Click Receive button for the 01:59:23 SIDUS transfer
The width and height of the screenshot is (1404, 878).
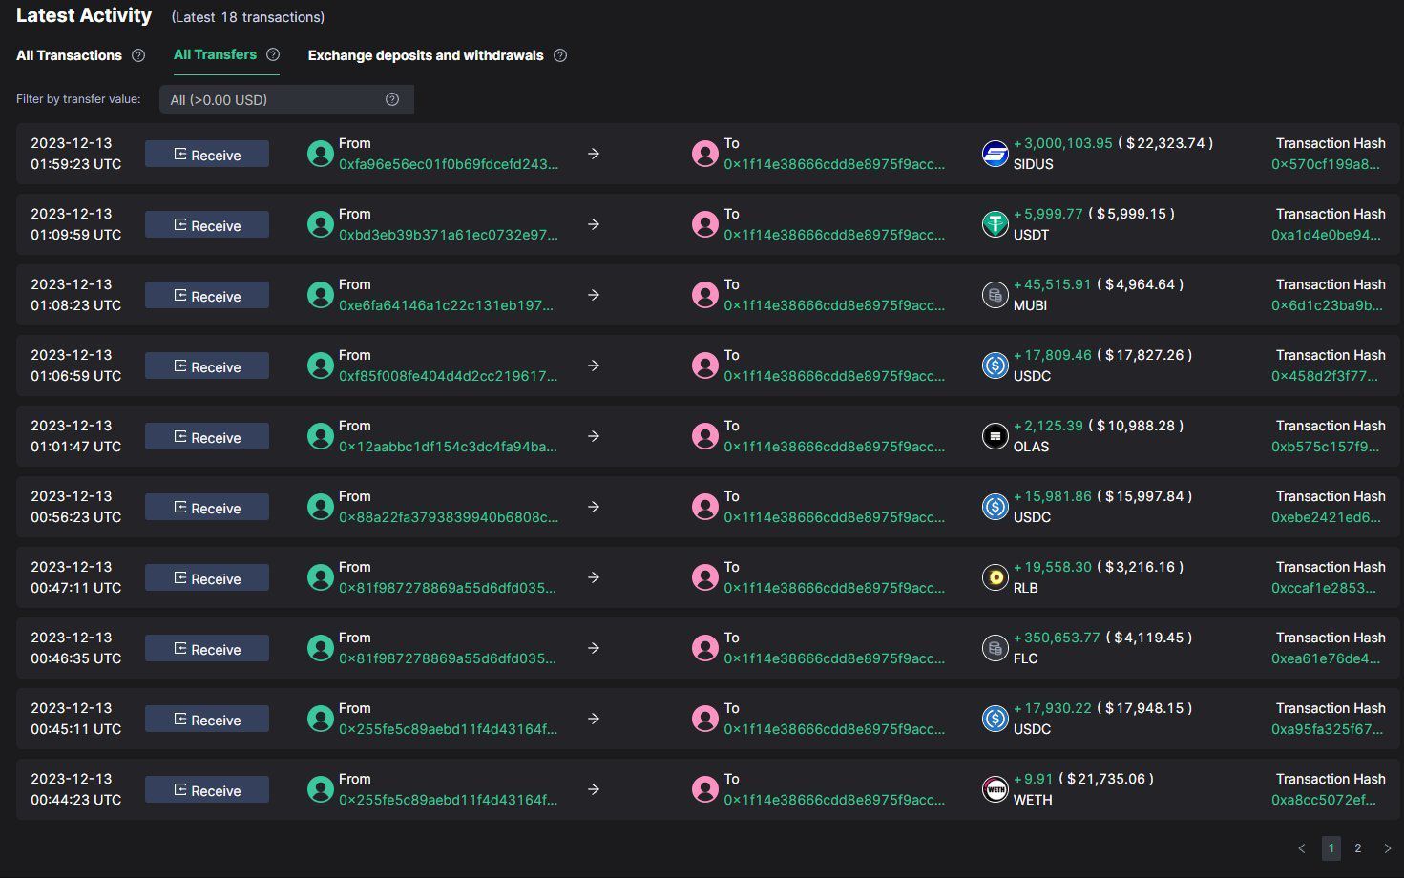pyautogui.click(x=207, y=155)
